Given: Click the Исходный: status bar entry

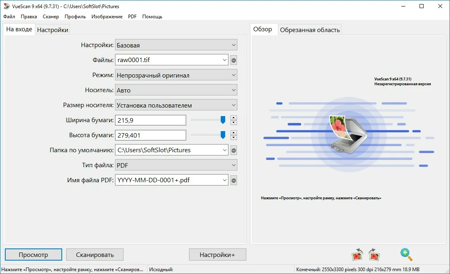Looking at the screenshot, I should (161, 270).
